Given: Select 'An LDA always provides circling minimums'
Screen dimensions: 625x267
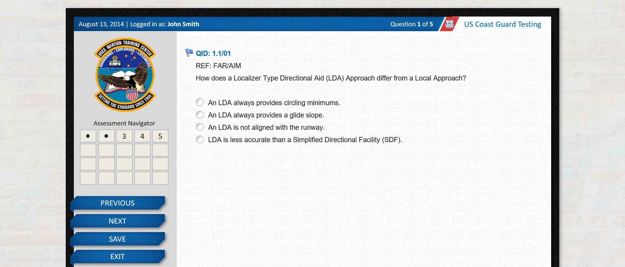Looking at the screenshot, I should [x=200, y=102].
